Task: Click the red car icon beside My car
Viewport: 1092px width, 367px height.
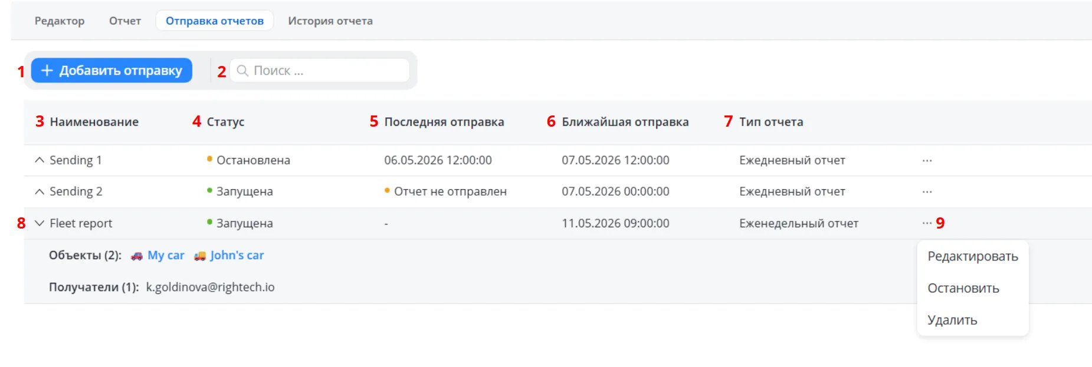Action: click(x=137, y=256)
